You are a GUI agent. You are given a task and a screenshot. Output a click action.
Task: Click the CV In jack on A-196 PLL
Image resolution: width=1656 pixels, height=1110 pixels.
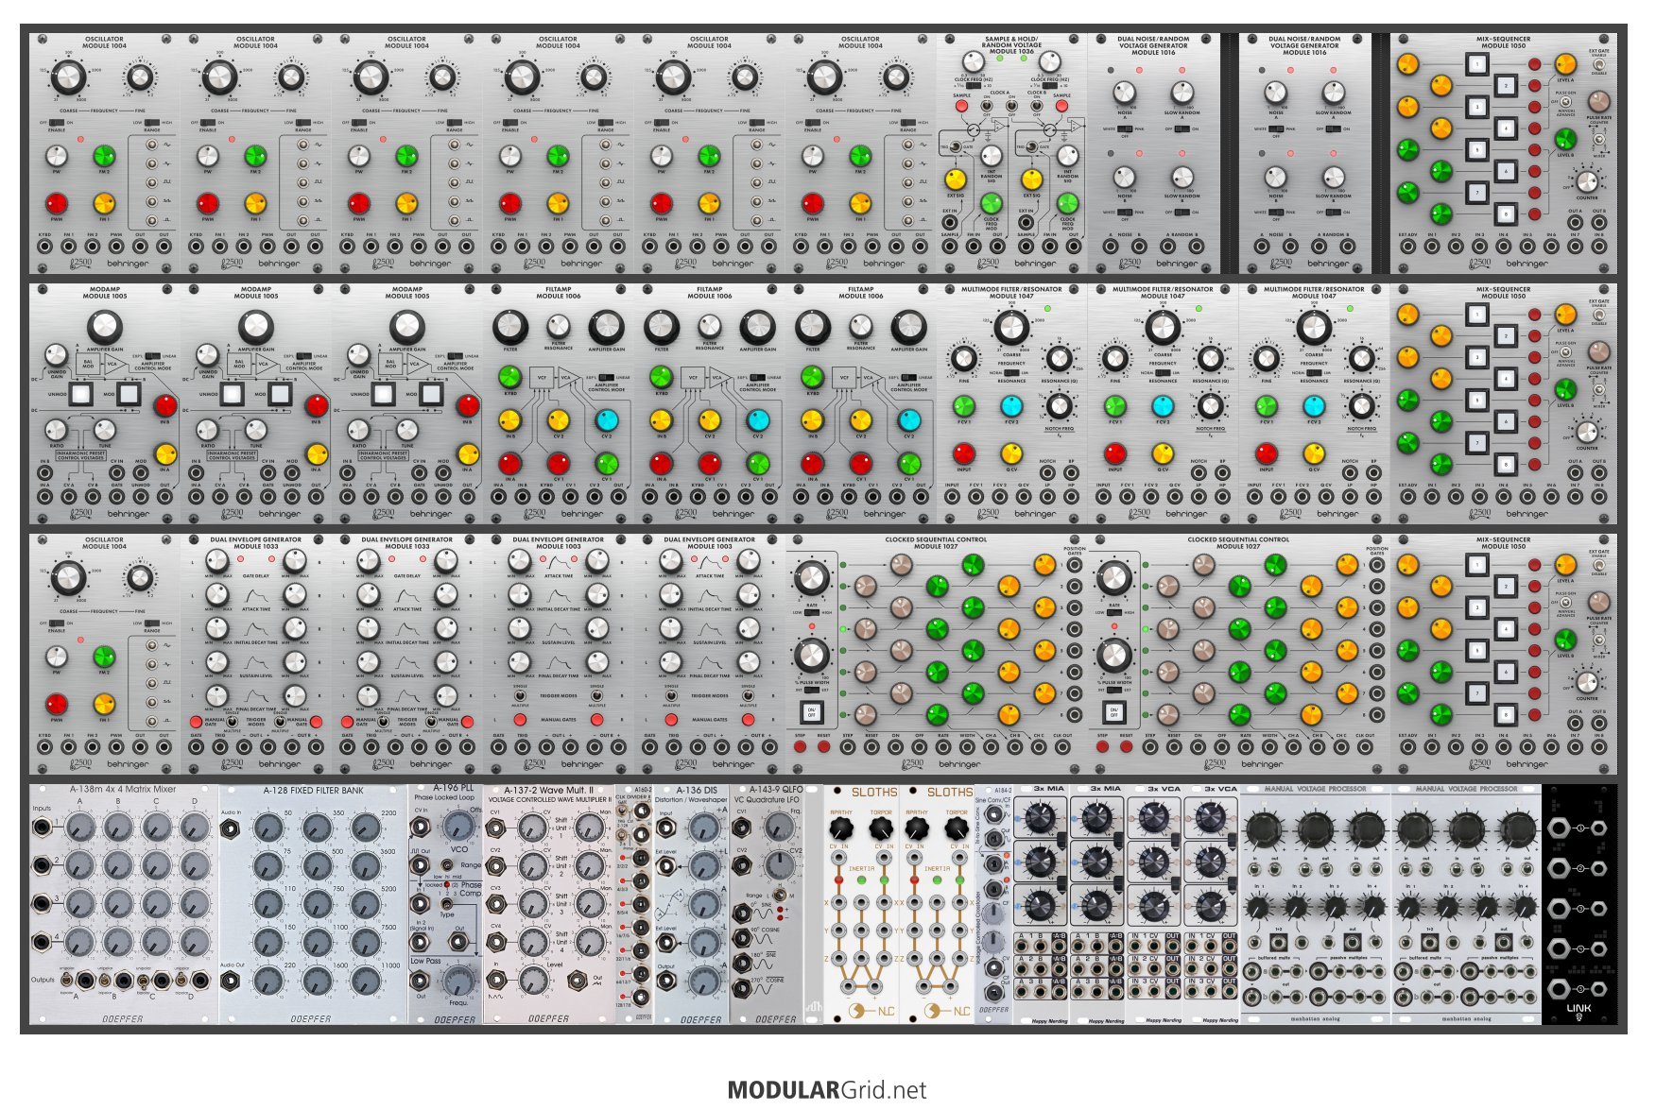[x=421, y=828]
